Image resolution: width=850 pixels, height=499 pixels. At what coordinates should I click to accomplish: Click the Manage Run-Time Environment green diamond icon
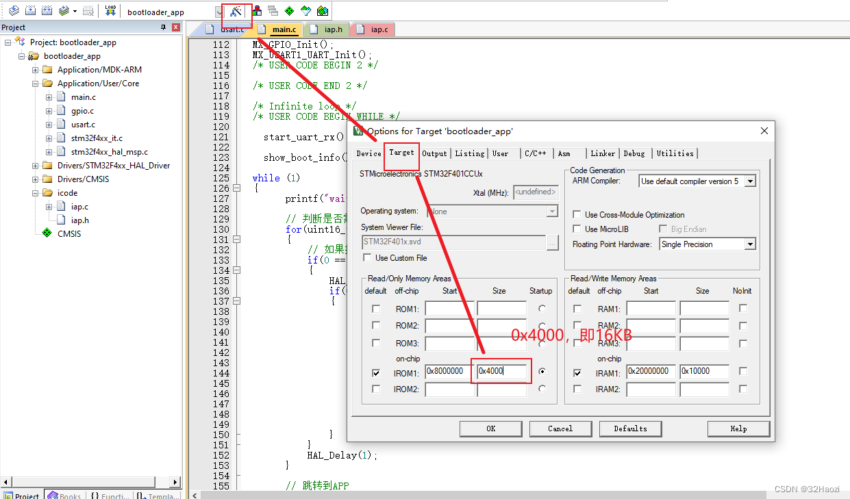tap(289, 12)
